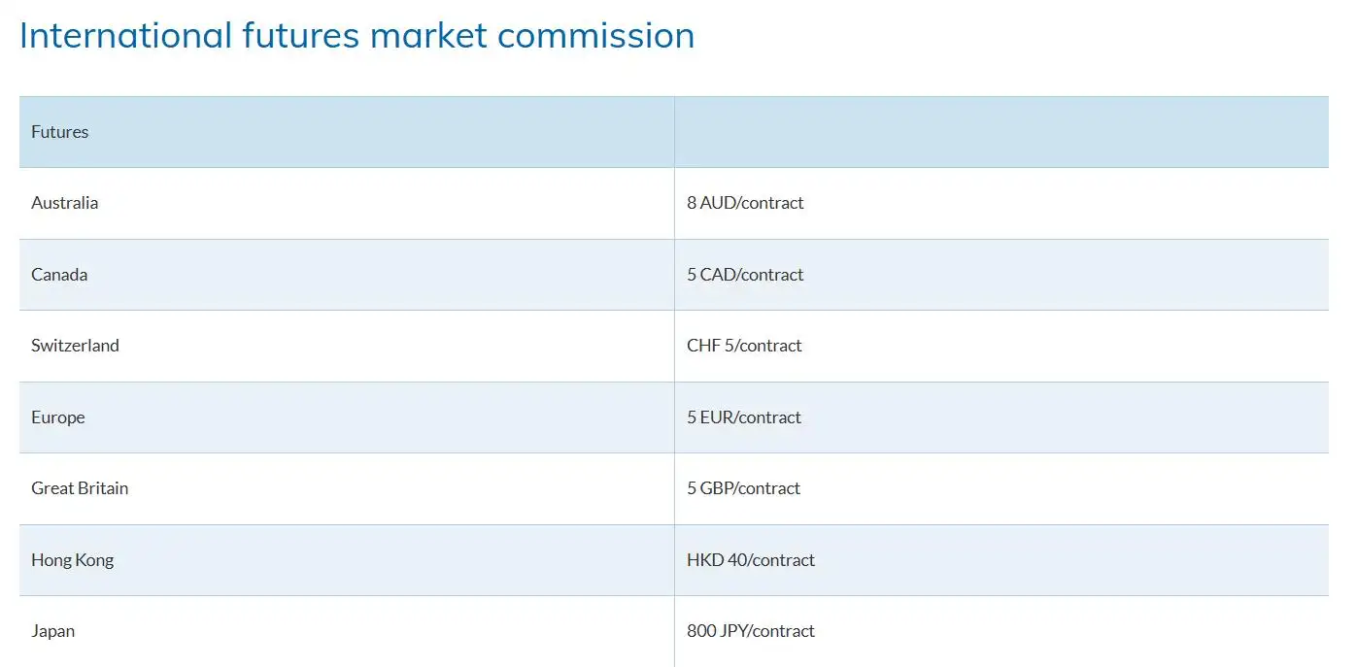Screen dimensions: 1357x667
Task: Click the word market in the heading
Action: coord(427,36)
